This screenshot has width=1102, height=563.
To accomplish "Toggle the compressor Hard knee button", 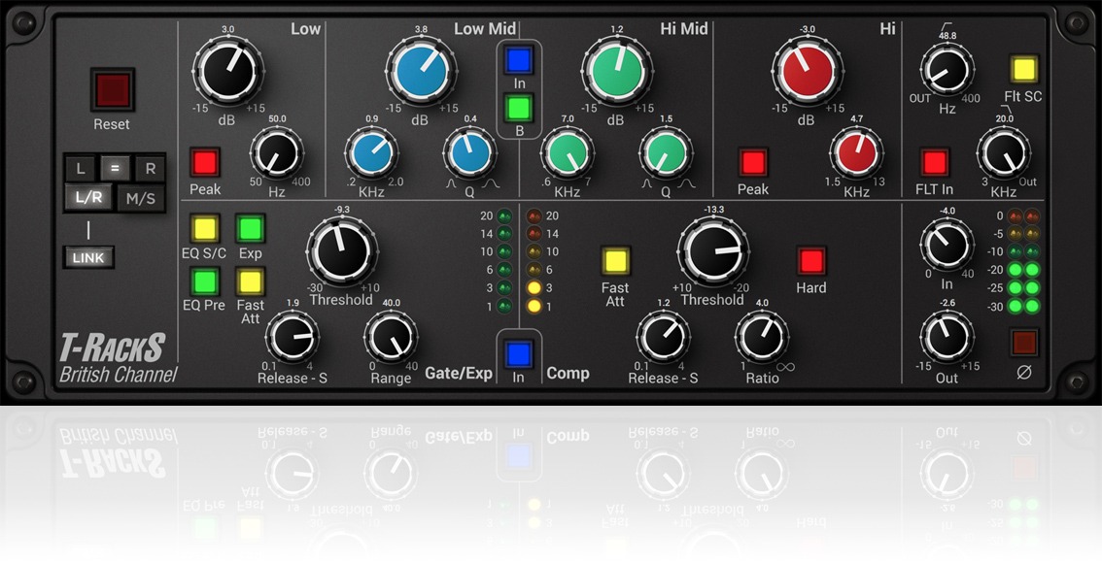I will pos(810,260).
